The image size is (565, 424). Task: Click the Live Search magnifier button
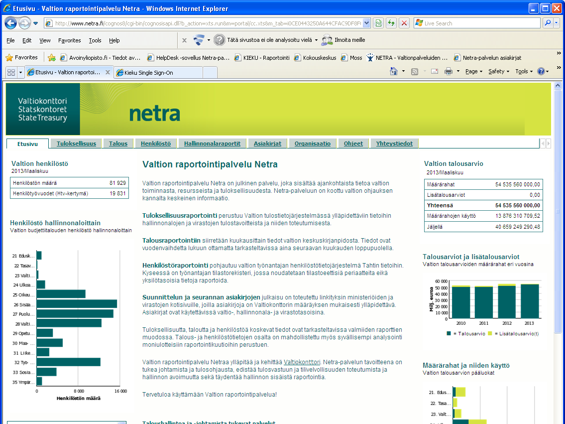[548, 23]
